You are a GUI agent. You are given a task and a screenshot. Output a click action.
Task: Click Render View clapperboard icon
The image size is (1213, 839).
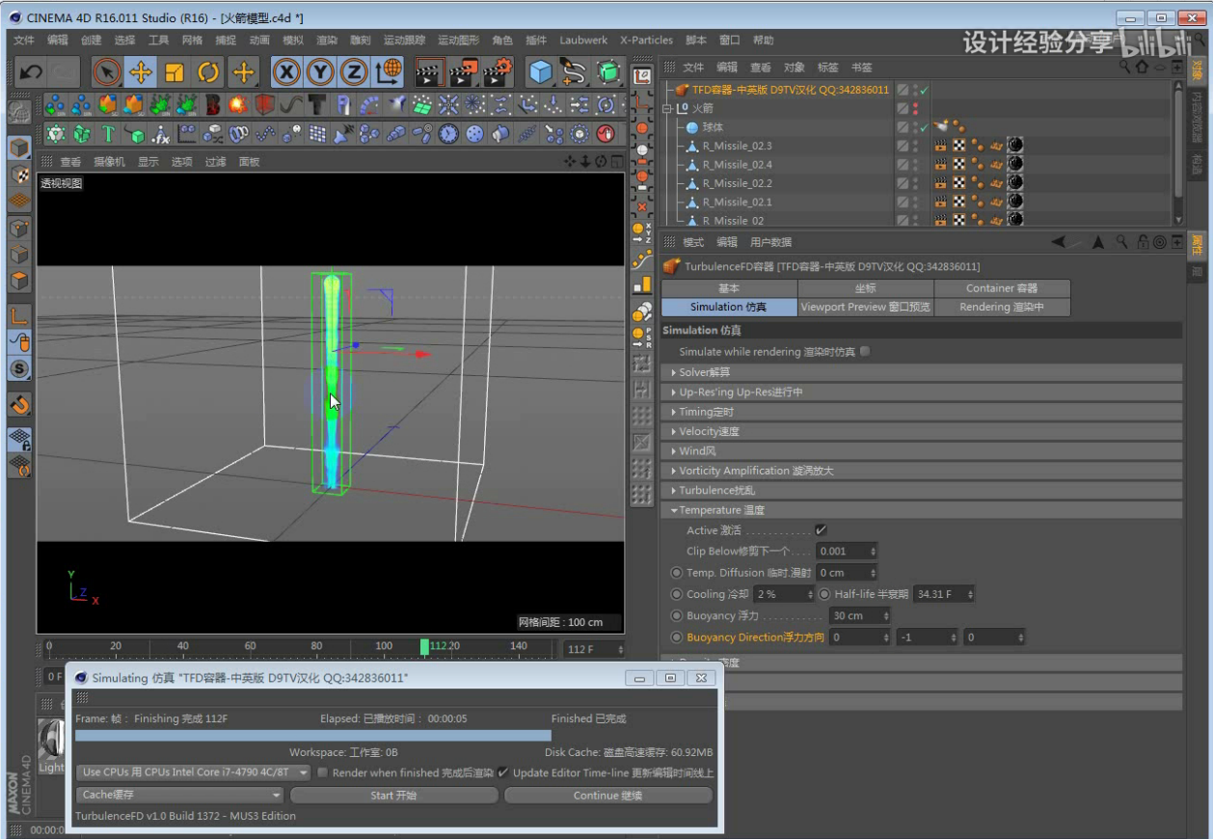click(429, 72)
